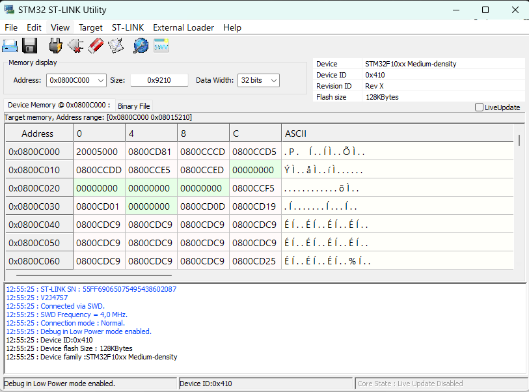Click log line V2J47S7
Screen dimensions: 529x392
37,298
